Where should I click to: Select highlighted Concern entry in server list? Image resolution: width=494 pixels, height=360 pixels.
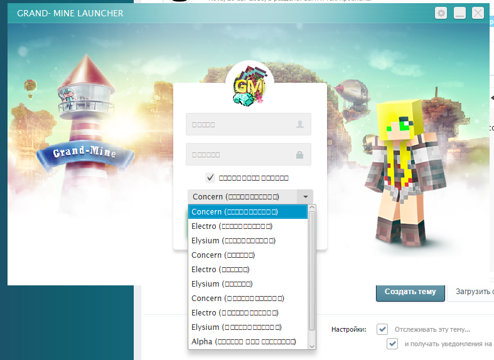point(248,212)
